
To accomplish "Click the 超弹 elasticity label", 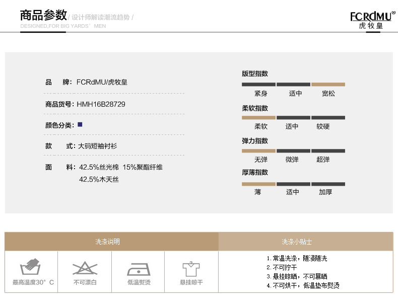I will click(x=323, y=160).
